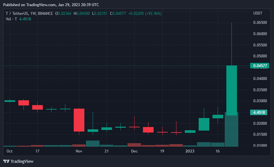The height and width of the screenshot is (167, 274).
Task: Click the large red candle at Nov
Action: click(79, 120)
